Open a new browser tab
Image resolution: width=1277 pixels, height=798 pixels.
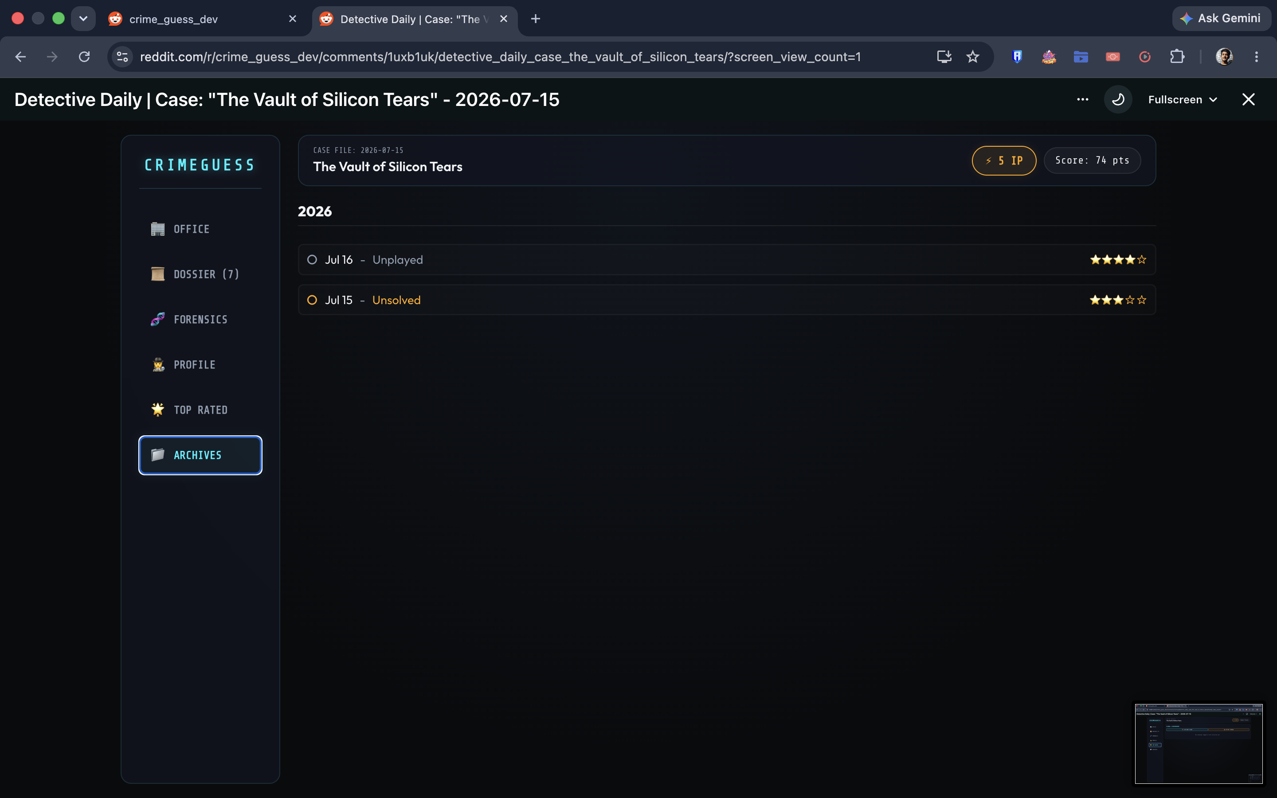point(535,19)
